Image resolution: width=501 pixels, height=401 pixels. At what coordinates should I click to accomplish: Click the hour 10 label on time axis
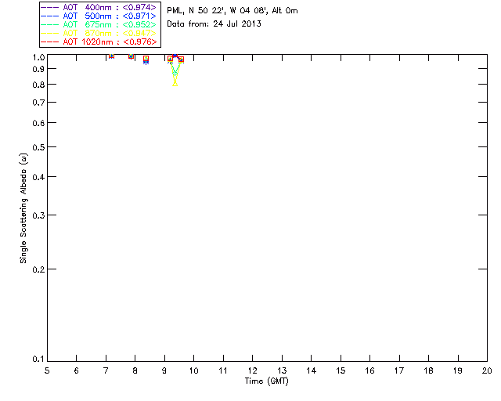(194, 371)
